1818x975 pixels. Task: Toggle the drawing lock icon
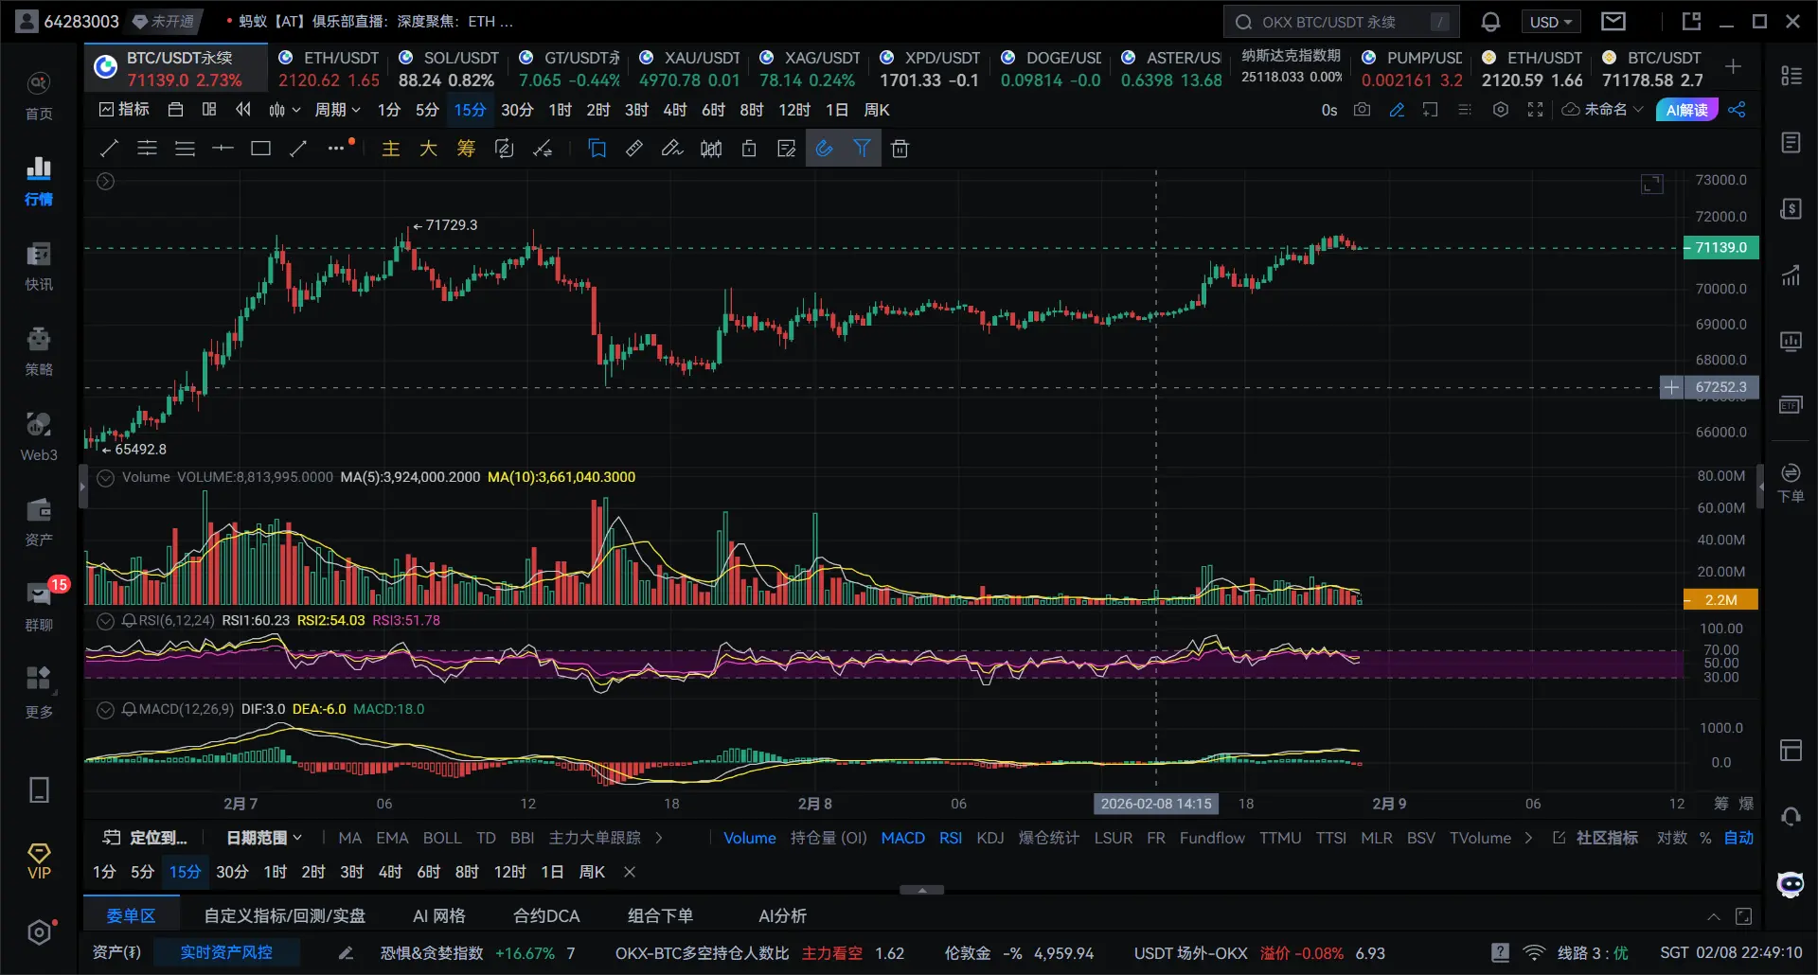click(x=749, y=149)
